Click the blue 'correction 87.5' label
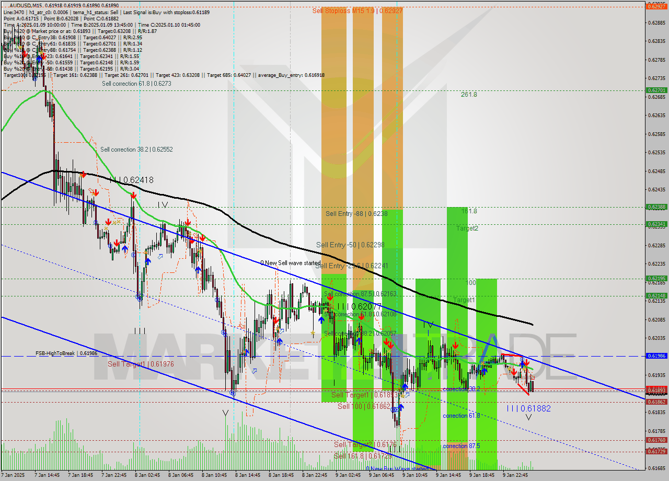The height and width of the screenshot is (481, 669). coord(461,446)
